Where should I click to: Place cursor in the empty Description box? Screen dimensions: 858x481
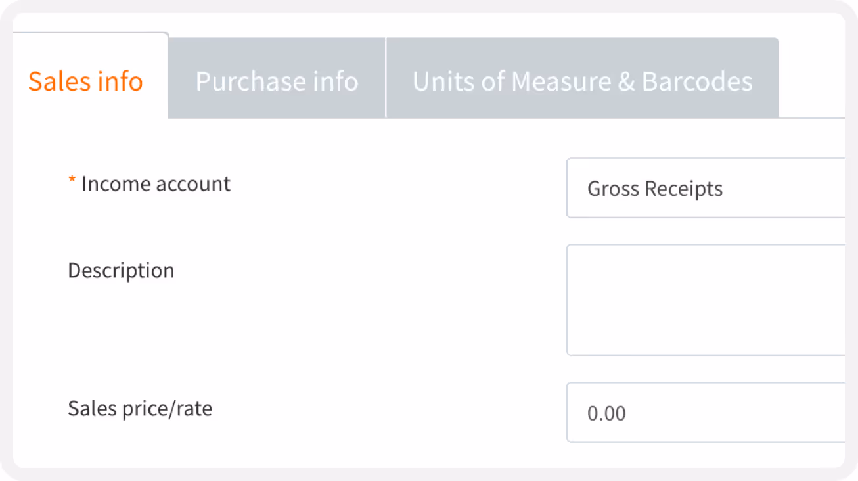click(x=704, y=300)
